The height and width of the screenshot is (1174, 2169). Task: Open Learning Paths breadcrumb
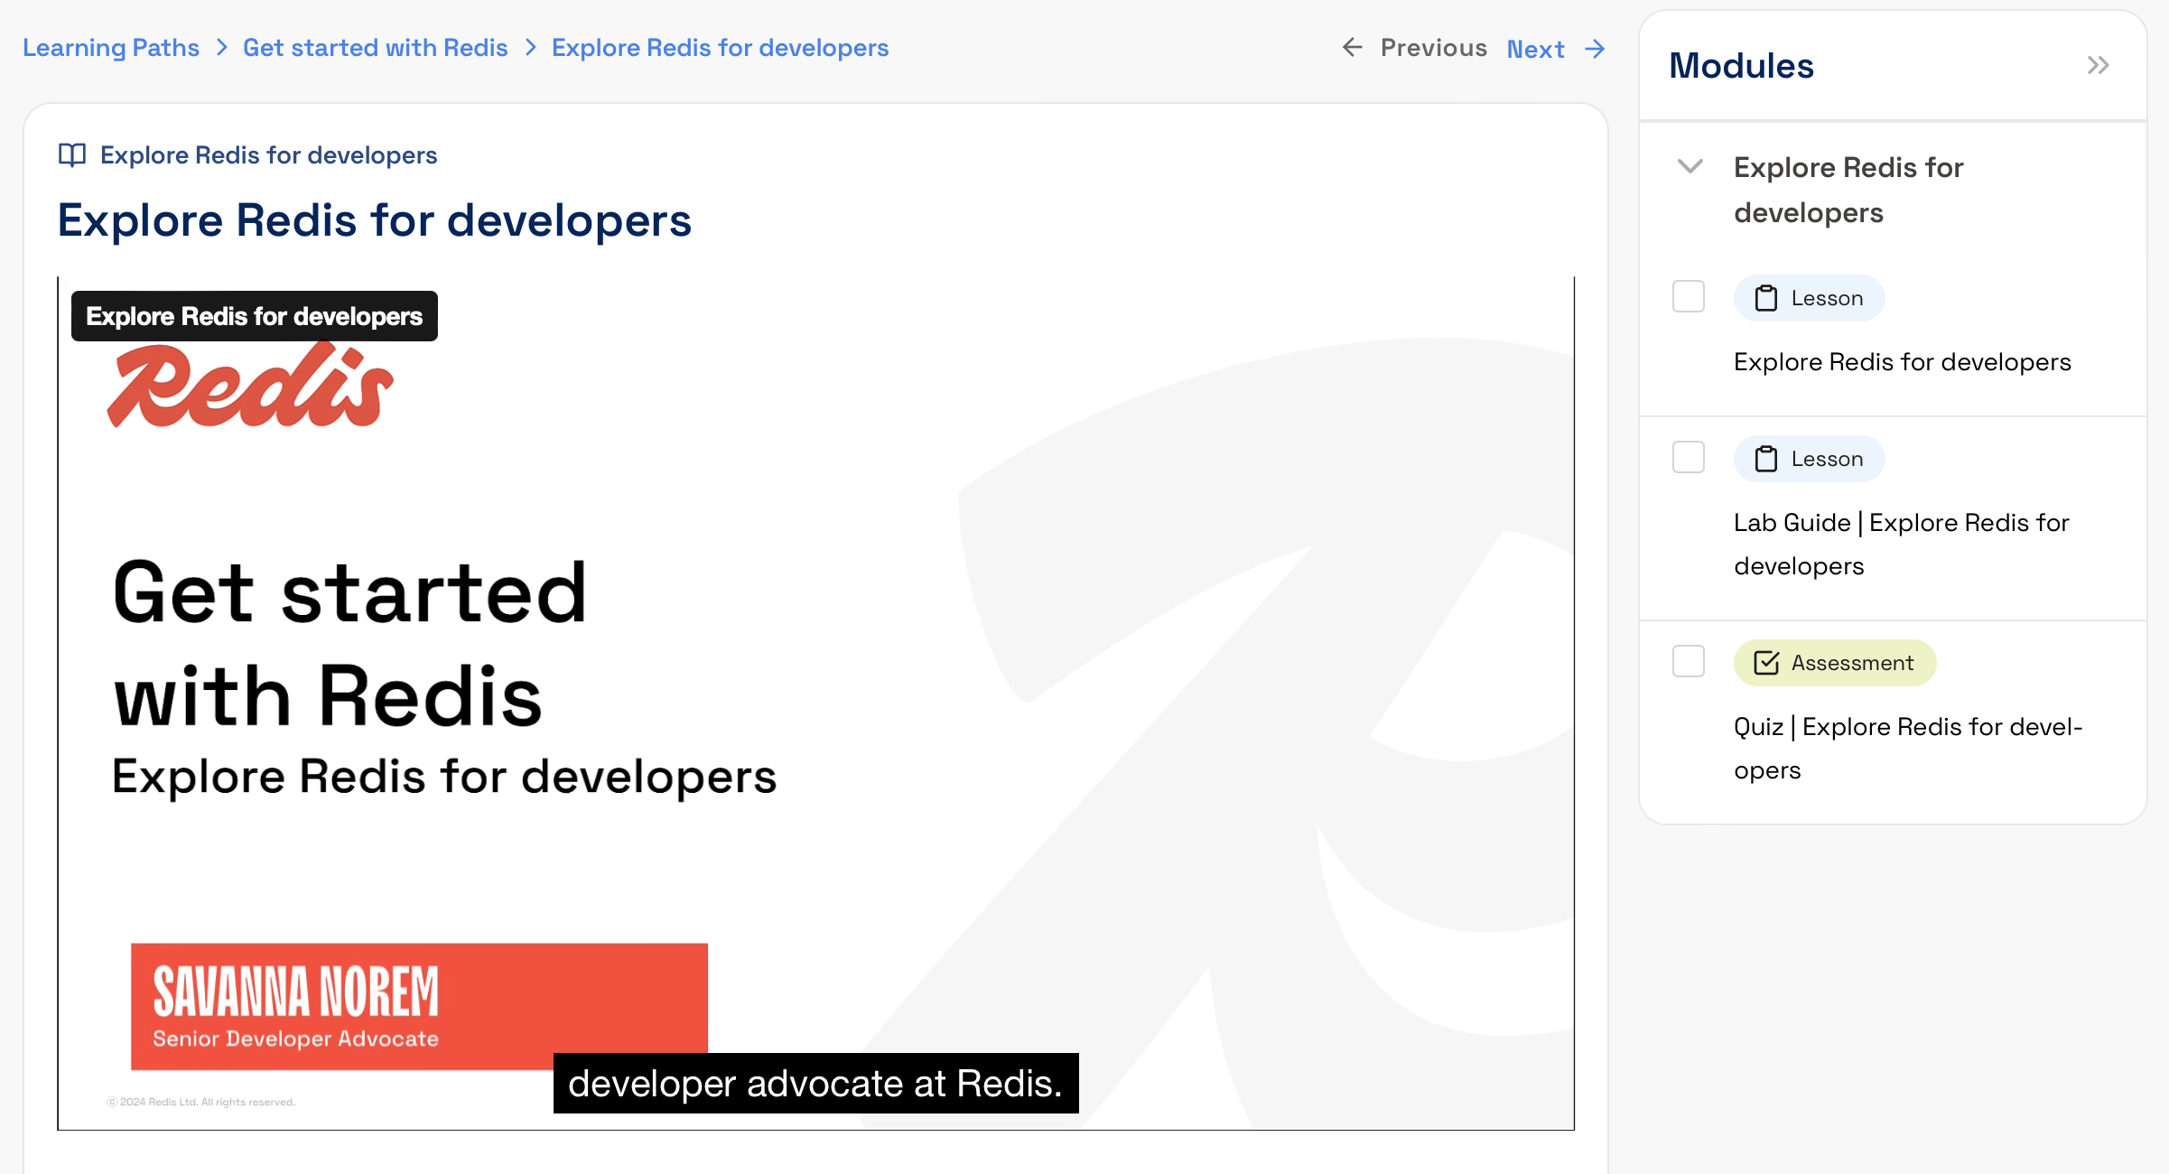[111, 47]
